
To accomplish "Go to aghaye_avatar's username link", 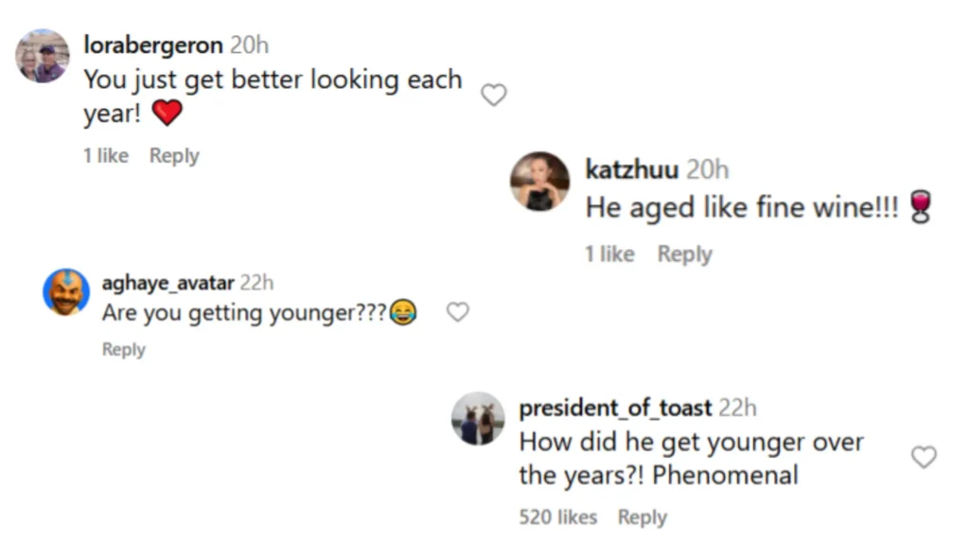I will point(167,282).
